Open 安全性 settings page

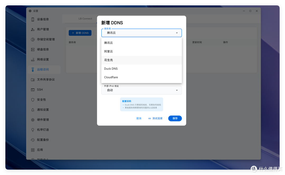(44, 100)
